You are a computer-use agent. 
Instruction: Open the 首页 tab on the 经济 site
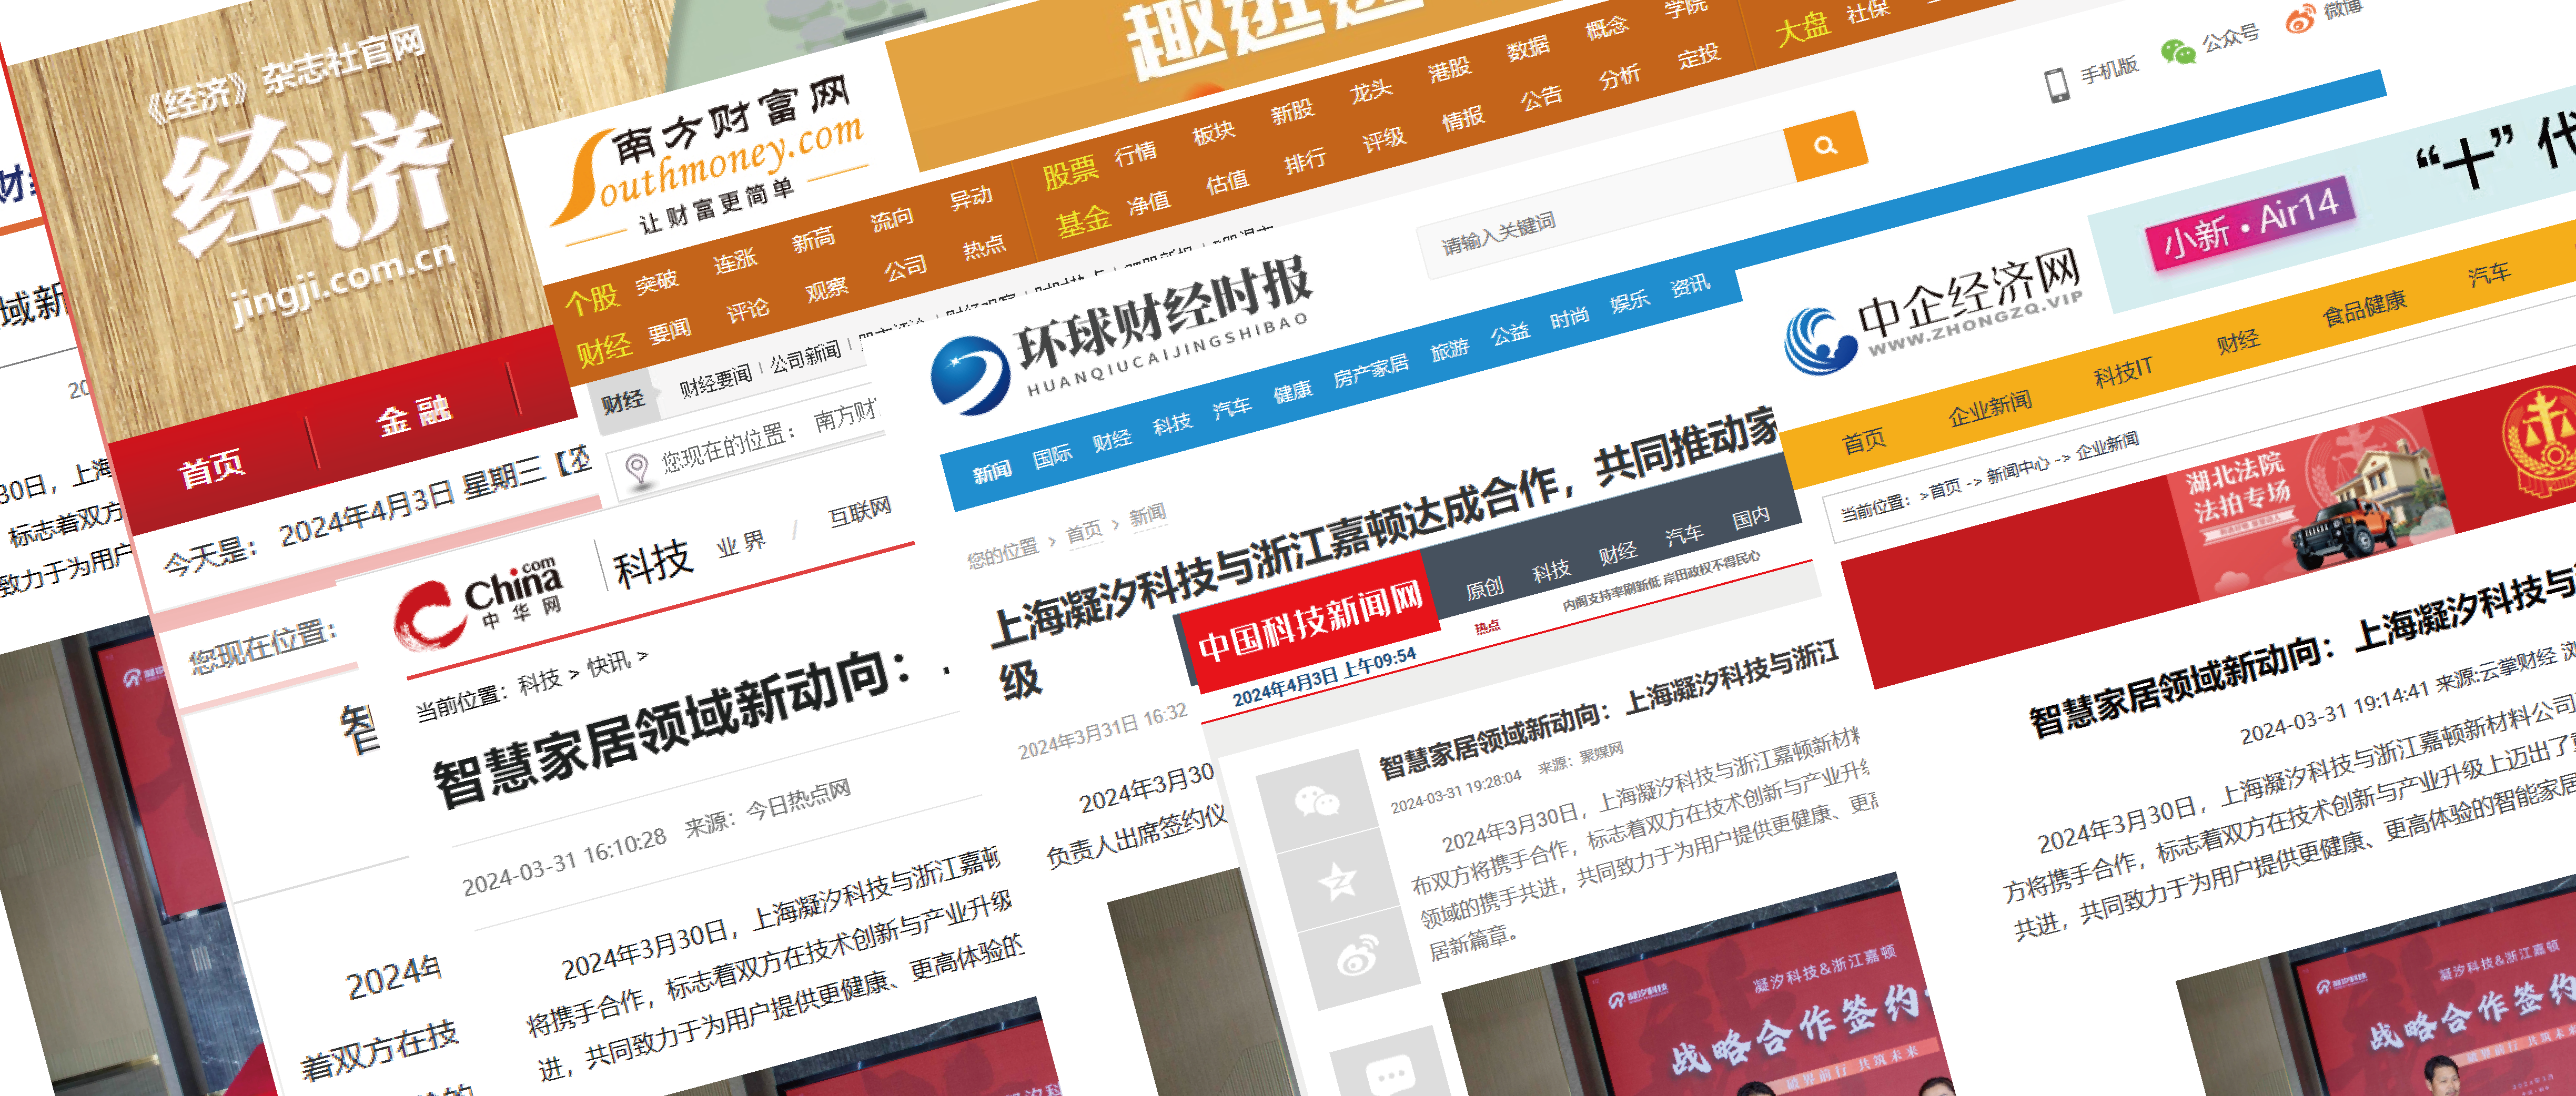(x=211, y=467)
